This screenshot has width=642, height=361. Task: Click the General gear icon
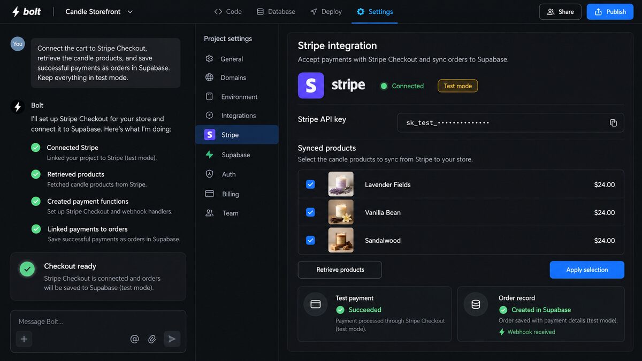[x=210, y=59]
